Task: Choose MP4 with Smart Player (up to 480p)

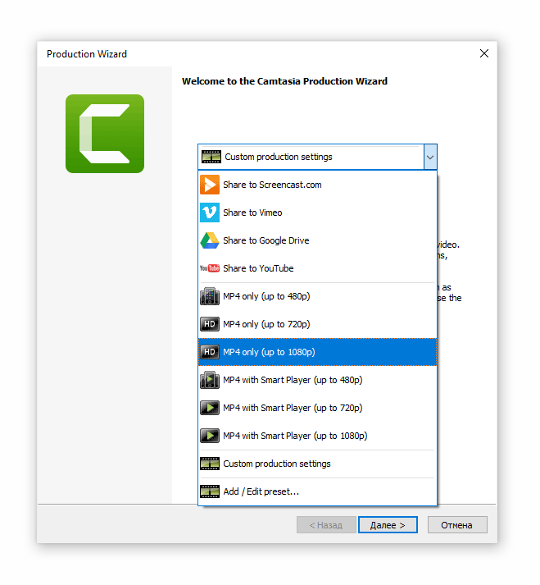Action: coord(317,380)
